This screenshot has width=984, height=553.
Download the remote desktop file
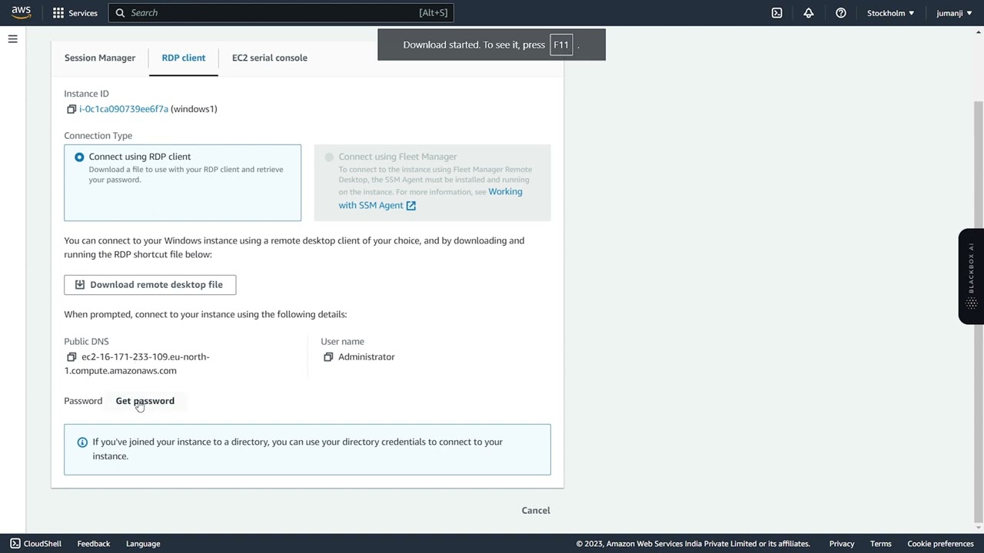(150, 285)
